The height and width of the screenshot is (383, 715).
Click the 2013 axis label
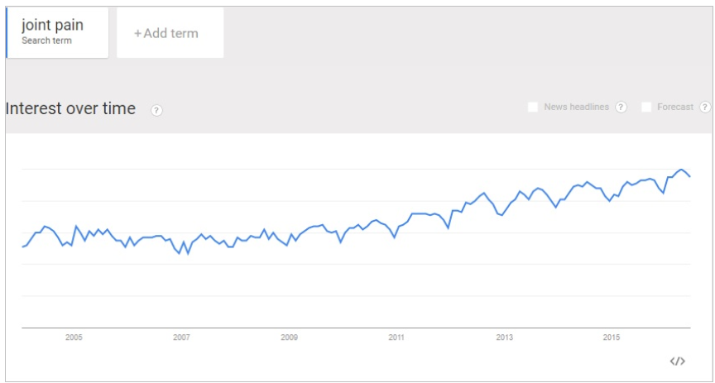click(504, 338)
